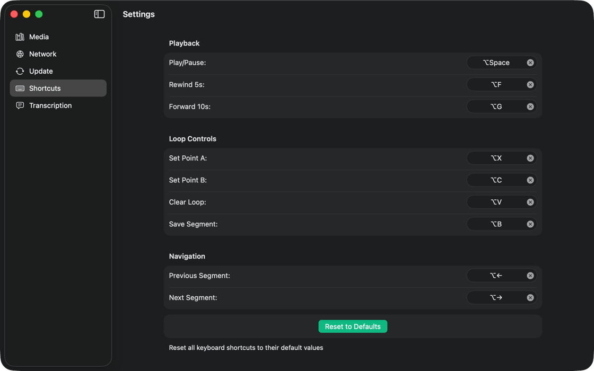Select Network in the sidebar
Screen dimensions: 594x371
point(42,54)
